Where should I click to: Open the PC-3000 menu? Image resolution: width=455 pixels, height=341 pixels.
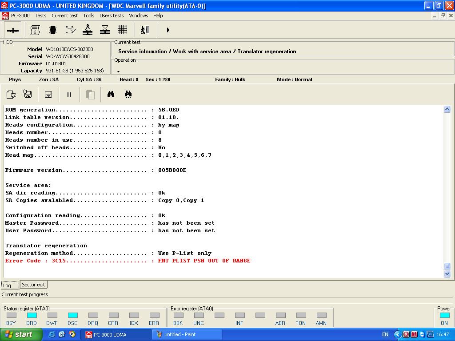point(20,16)
